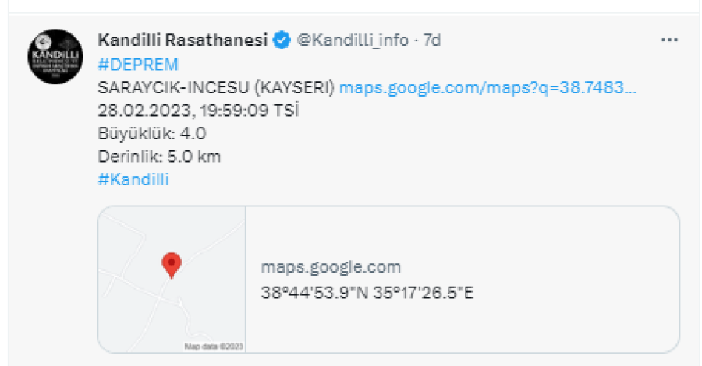Click the Derinlik: 5.0 km depth line
Viewport: 702px width, 366px height.
tap(159, 156)
